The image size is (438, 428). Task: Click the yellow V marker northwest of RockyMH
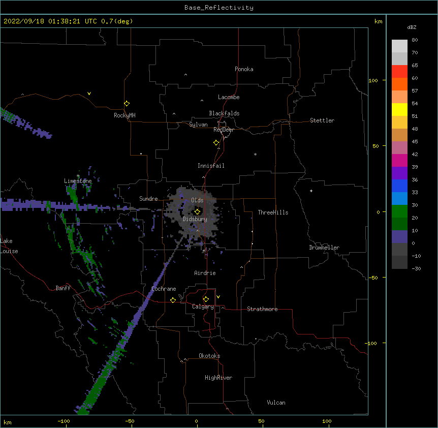(89, 94)
